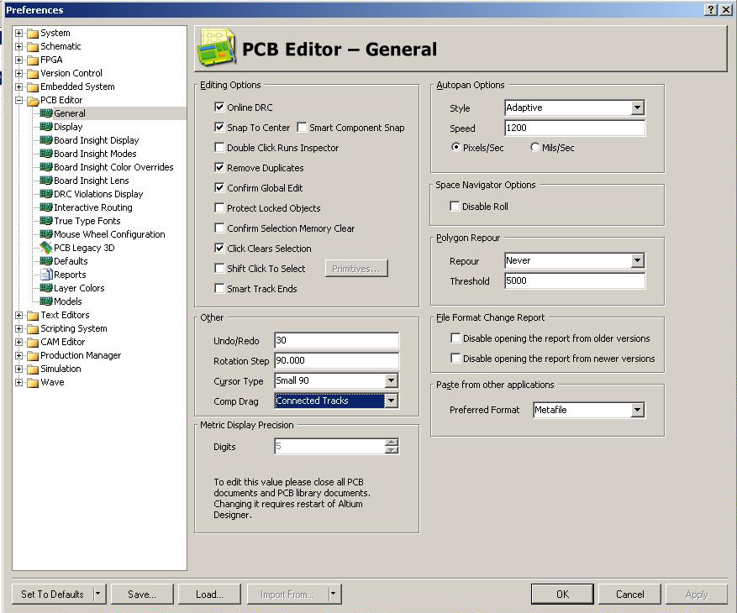Open the Preferred Format dropdown
The height and width of the screenshot is (613, 737).
pos(637,410)
